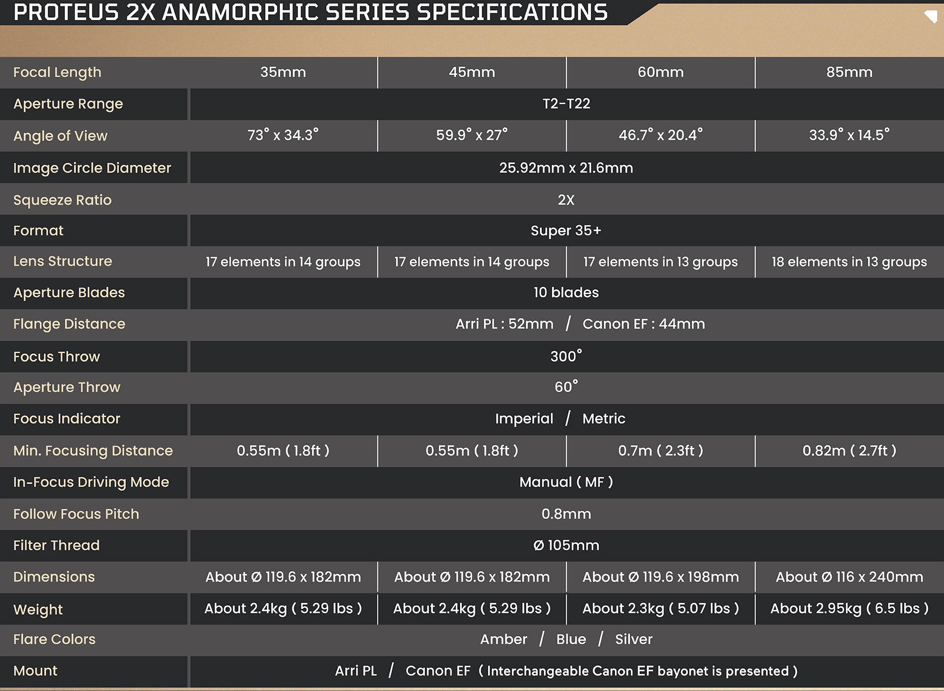Image resolution: width=944 pixels, height=691 pixels.
Task: Select the 10 blades value
Action: (566, 292)
